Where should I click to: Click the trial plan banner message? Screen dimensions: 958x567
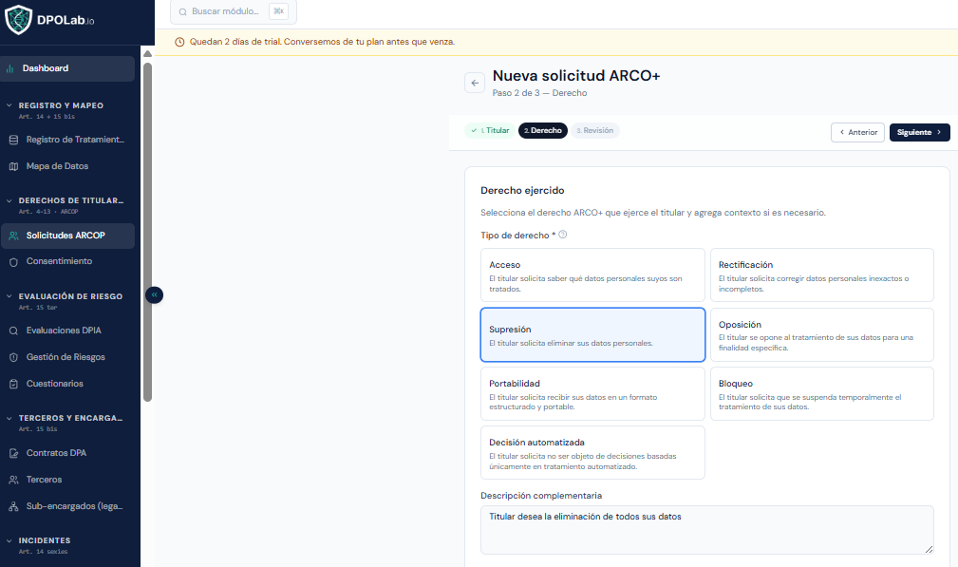[x=322, y=42]
